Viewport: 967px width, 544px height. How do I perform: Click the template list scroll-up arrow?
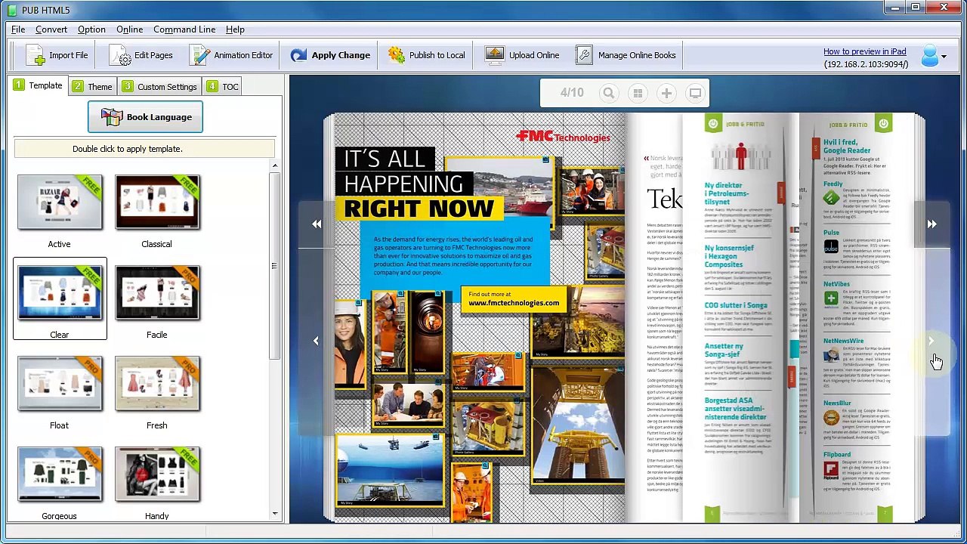[x=274, y=165]
